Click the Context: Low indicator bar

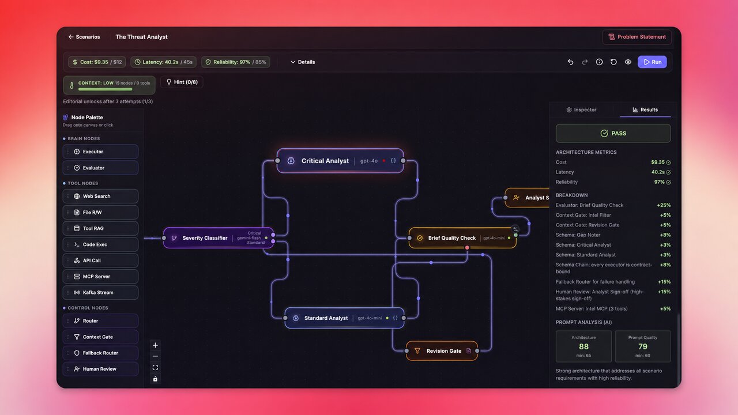pos(109,85)
